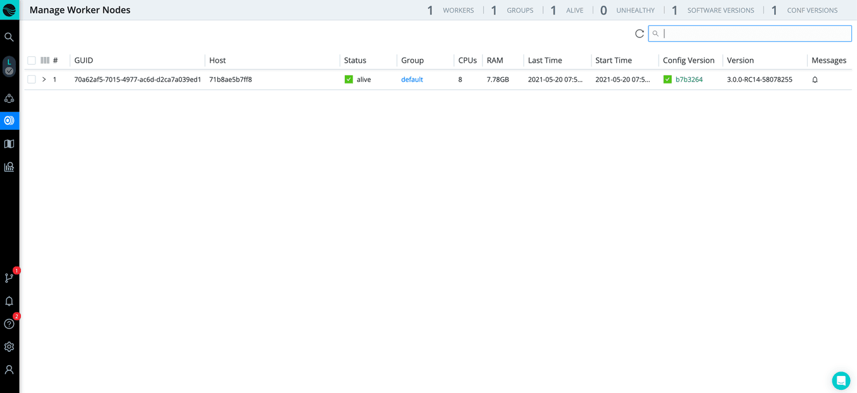This screenshot has width=857, height=393.
Task: Open the version control branch icon
Action: point(10,278)
